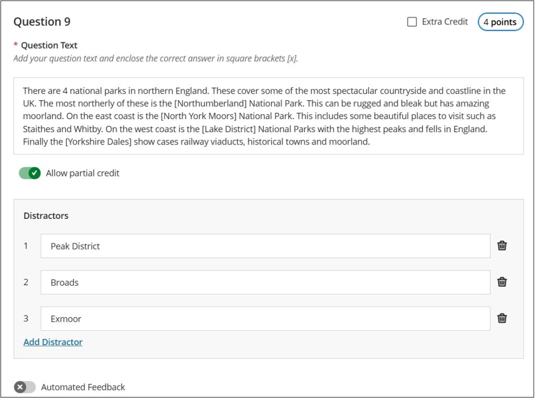This screenshot has width=535, height=398.
Task: Click the [North York Moors] bracketed answer
Action: (x=198, y=116)
